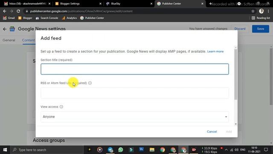Click the RSS or Atom feed URL field
273x154 pixels.
tap(135, 93)
